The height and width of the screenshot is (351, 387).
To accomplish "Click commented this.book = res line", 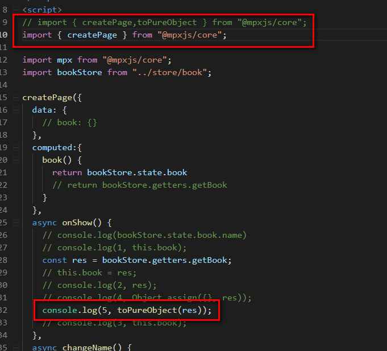I will [89, 272].
